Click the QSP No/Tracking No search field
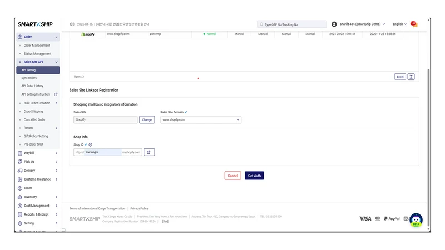445x250 pixels. pyautogui.click(x=291, y=24)
